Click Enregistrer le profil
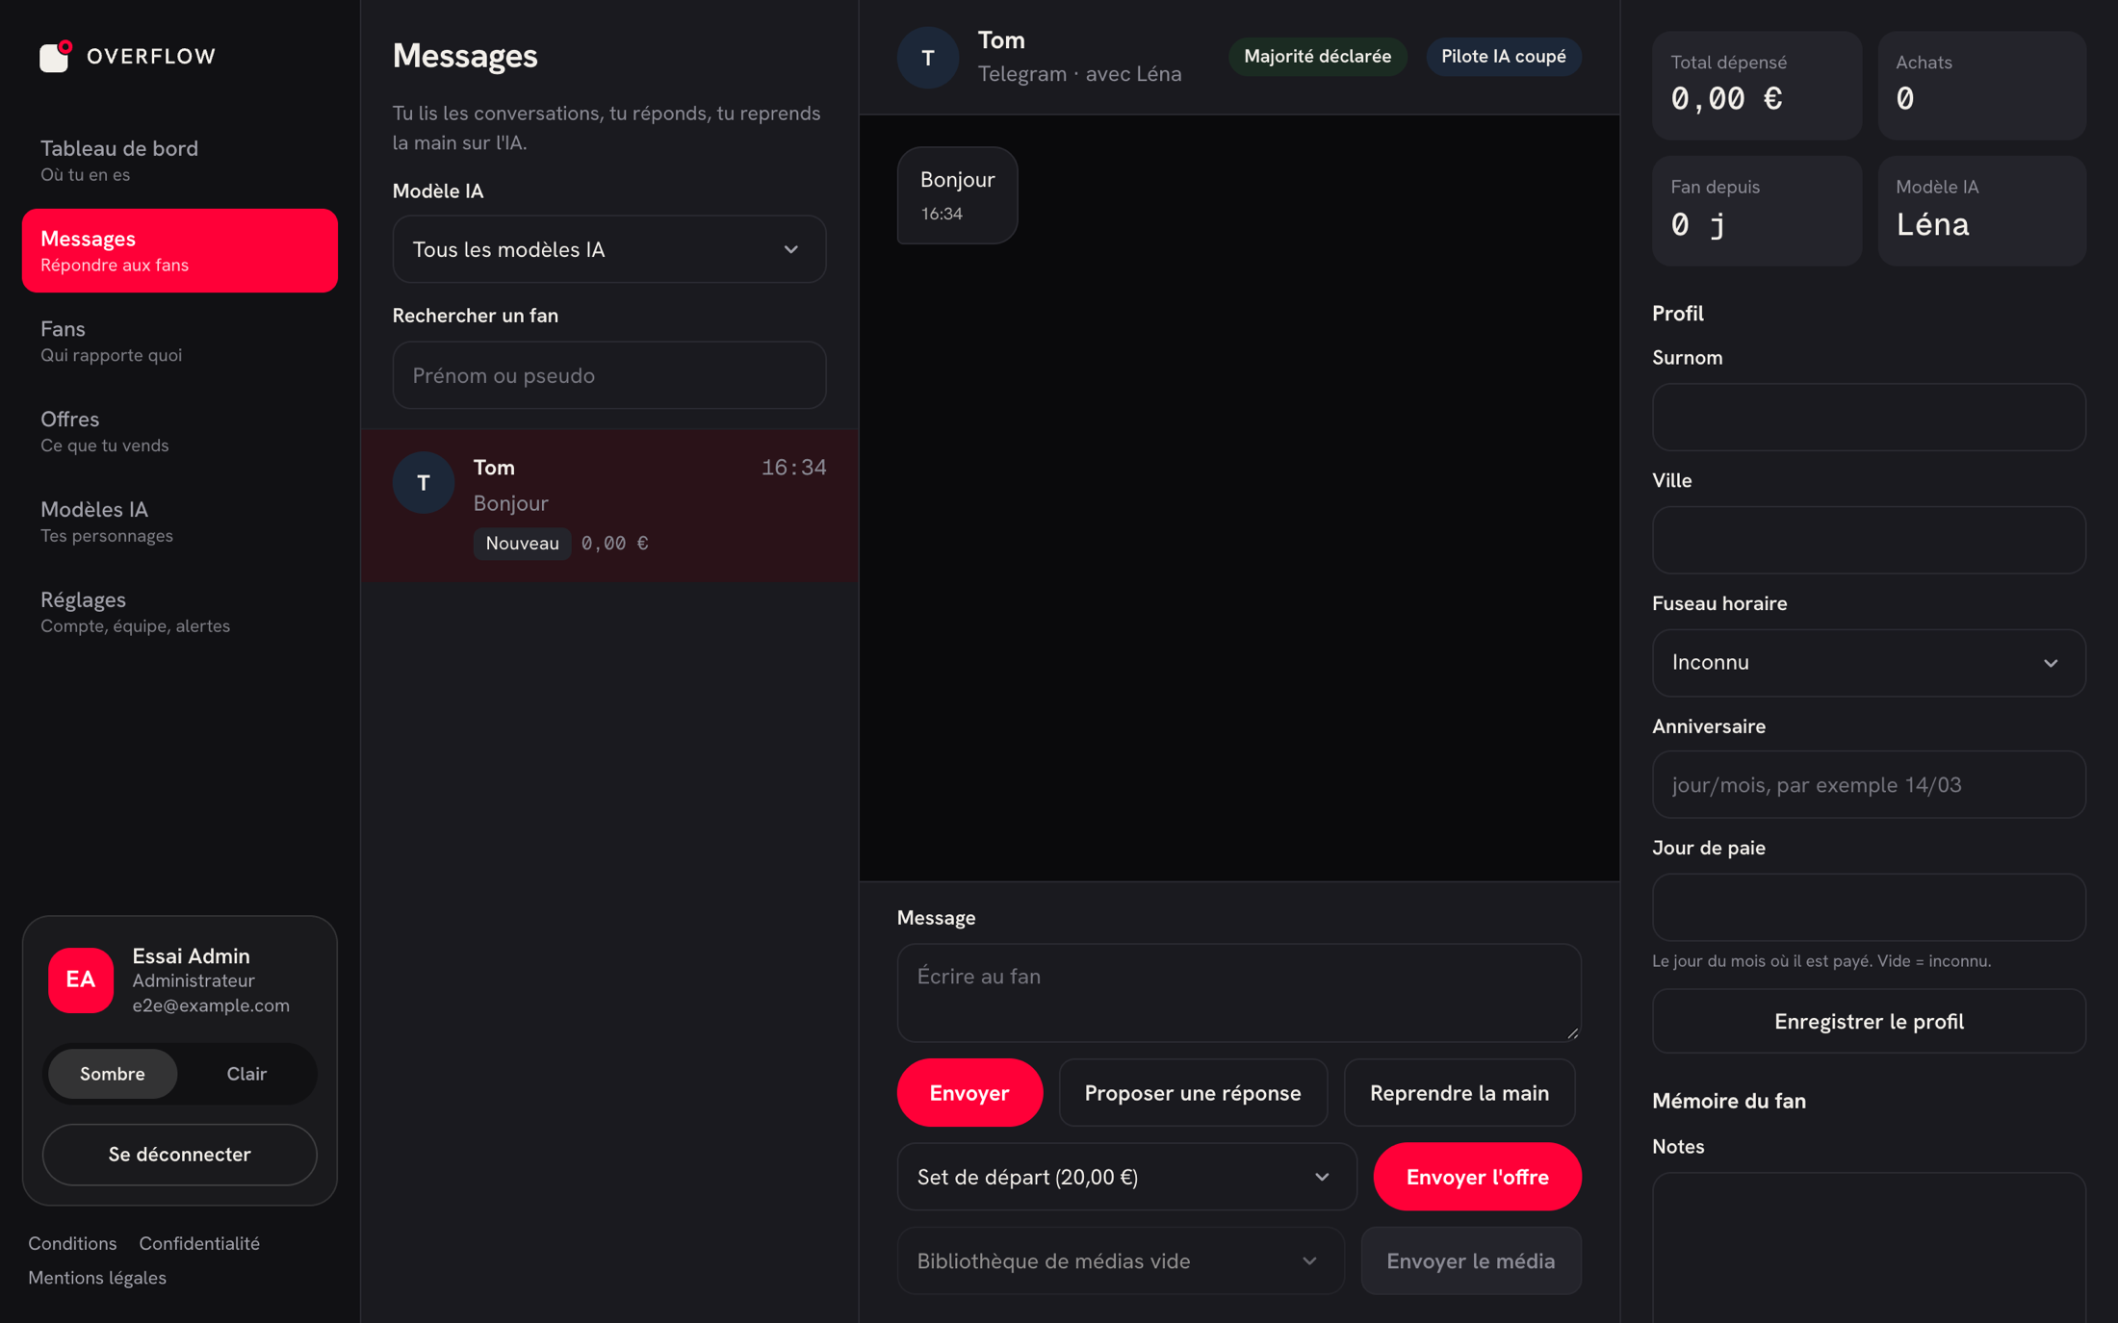 tap(1869, 1021)
